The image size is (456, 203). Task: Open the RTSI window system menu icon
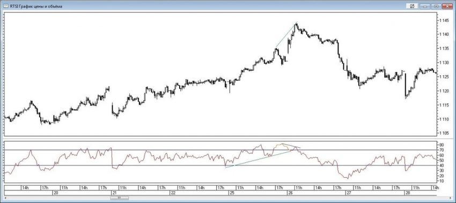tap(5, 6)
